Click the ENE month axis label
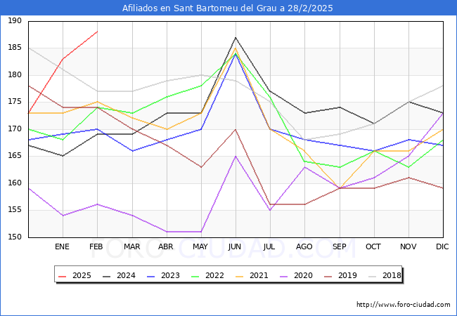 pyautogui.click(x=62, y=246)
